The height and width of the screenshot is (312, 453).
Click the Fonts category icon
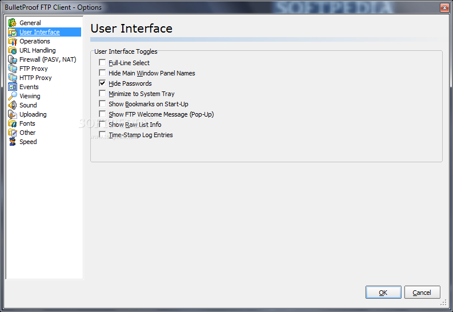click(13, 123)
